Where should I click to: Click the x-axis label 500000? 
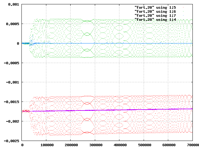[145, 145]
